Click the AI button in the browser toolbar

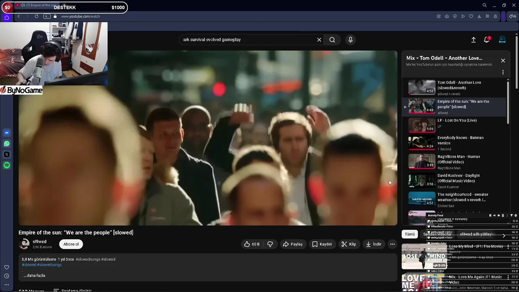tap(513, 16)
